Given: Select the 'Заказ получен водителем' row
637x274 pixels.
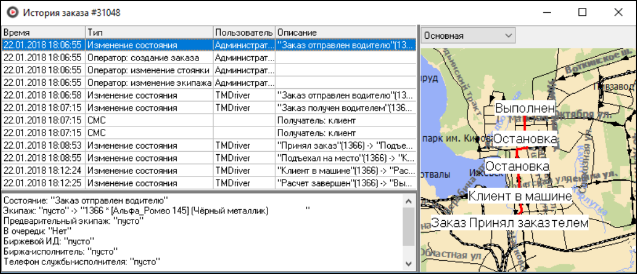Looking at the screenshot, I should click(209, 108).
